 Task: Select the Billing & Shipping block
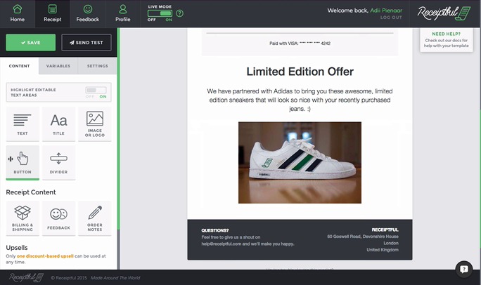pyautogui.click(x=23, y=218)
